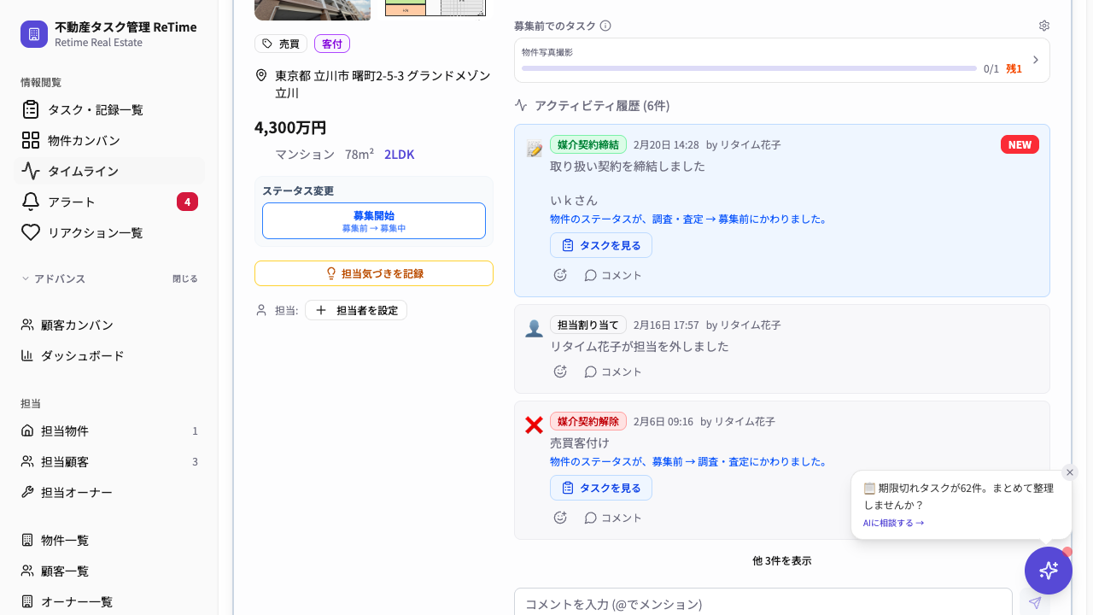Add reaction on 媒介契約解除 entry

tap(560, 518)
